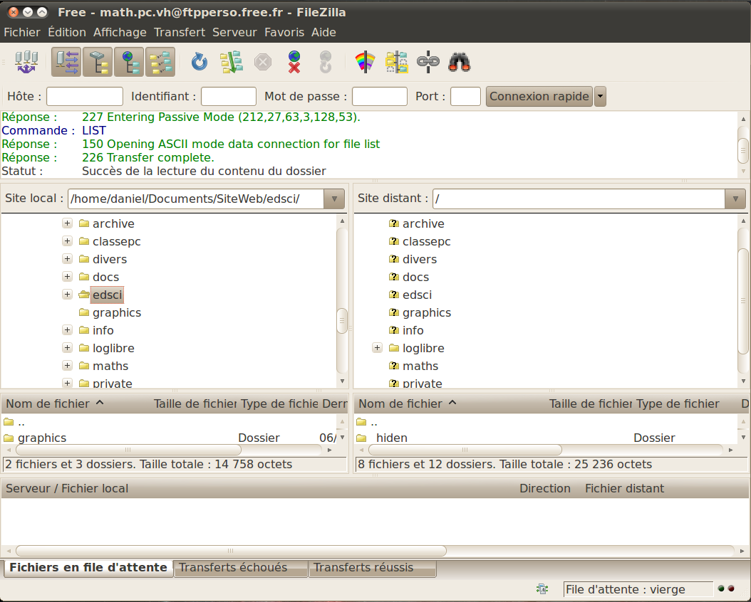The width and height of the screenshot is (751, 602).
Task: Disconnect from the current server
Action: (294, 63)
